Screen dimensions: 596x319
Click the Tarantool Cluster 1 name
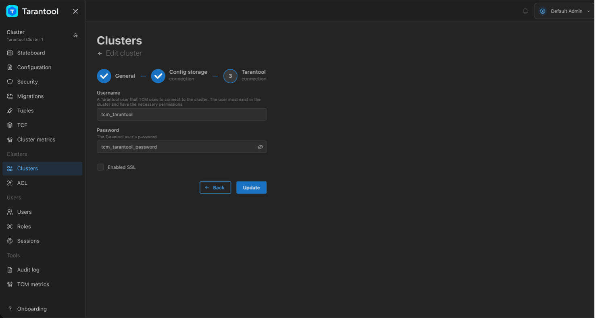pyautogui.click(x=25, y=40)
